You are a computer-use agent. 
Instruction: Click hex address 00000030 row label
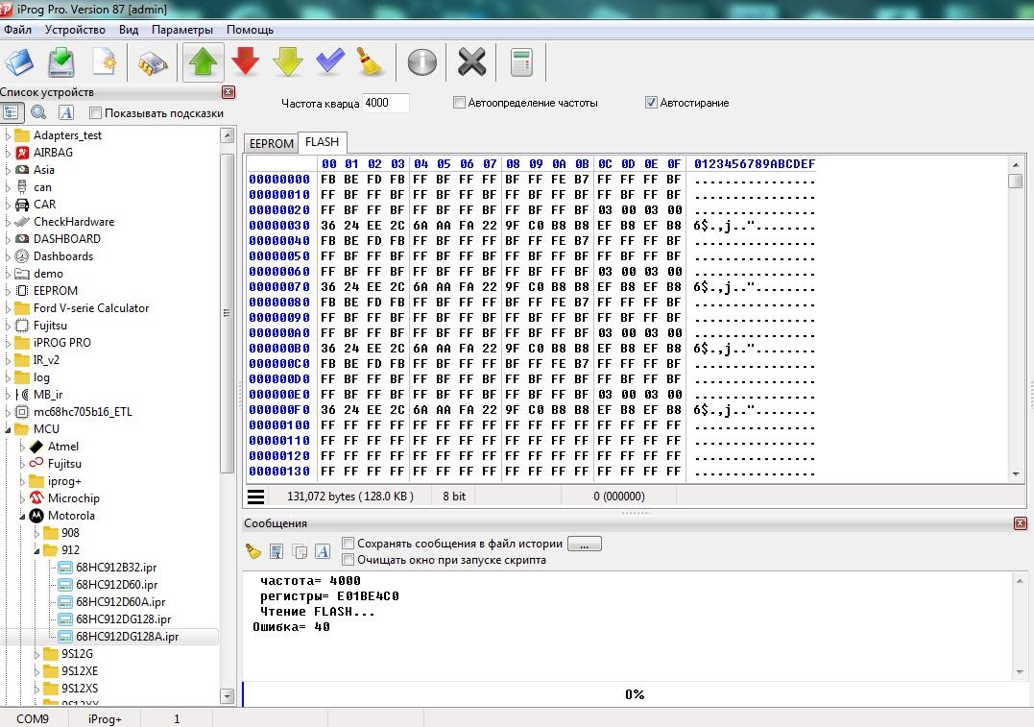click(279, 226)
